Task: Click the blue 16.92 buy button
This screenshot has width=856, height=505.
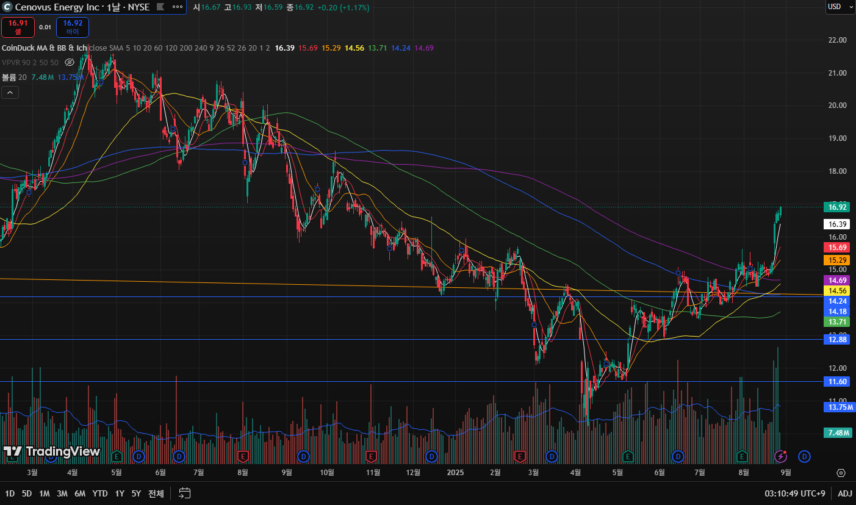Action: 73,27
